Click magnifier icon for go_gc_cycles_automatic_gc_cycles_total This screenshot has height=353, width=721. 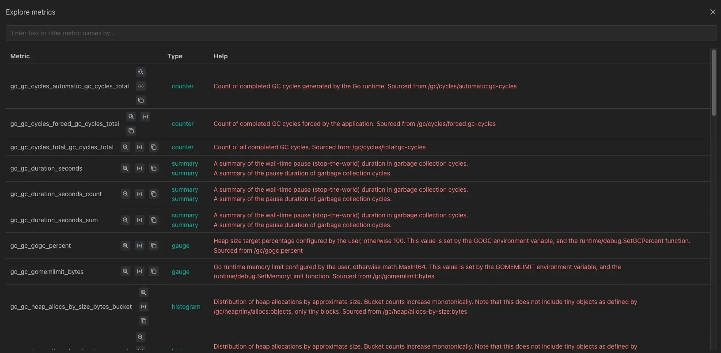141,72
